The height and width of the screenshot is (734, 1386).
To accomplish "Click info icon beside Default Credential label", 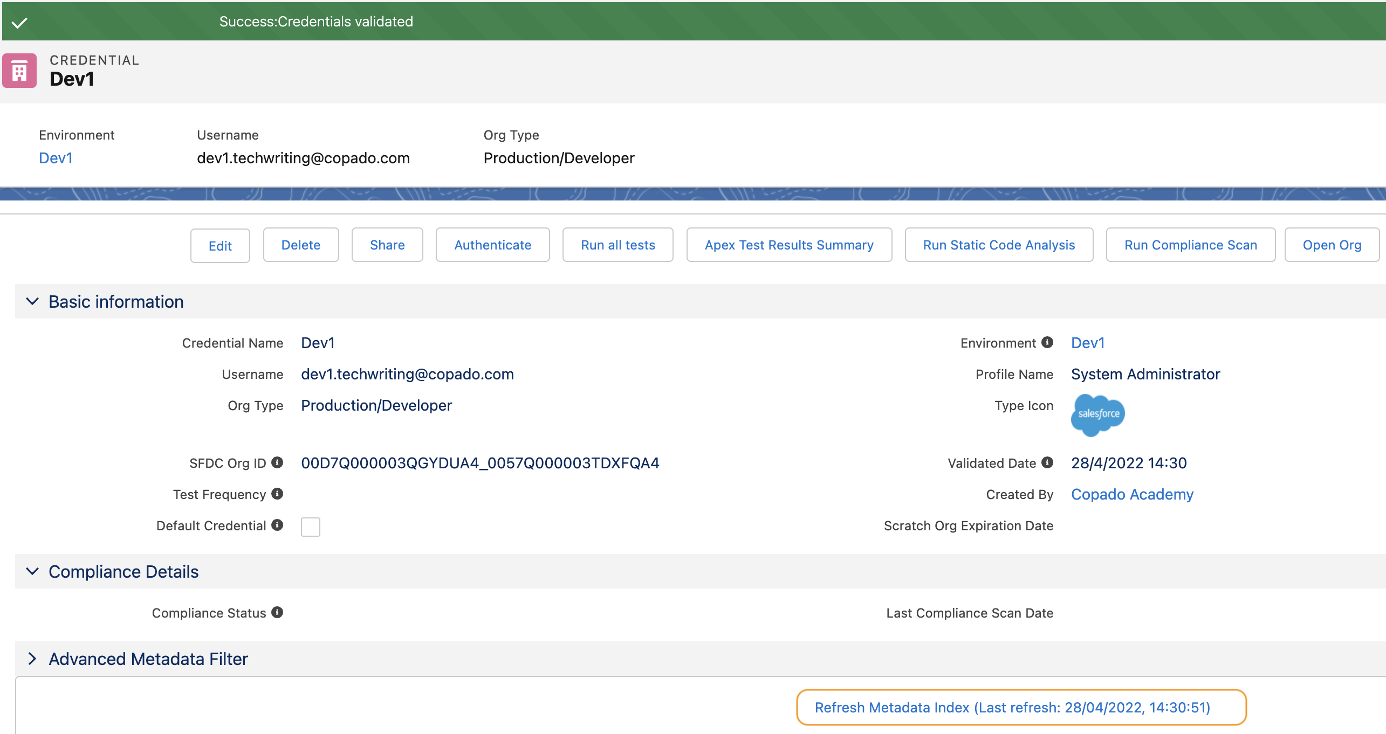I will pos(277,525).
